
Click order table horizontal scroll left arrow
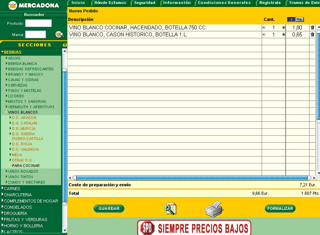(x=70, y=178)
